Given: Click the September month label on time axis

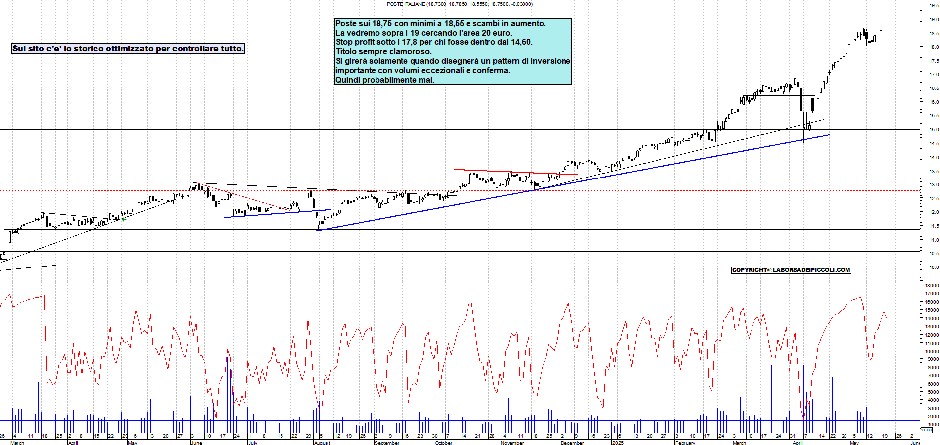Looking at the screenshot, I should (387, 443).
